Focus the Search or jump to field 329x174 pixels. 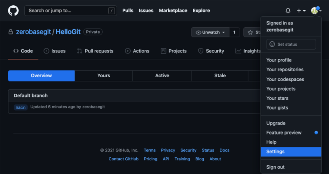[x=70, y=11]
